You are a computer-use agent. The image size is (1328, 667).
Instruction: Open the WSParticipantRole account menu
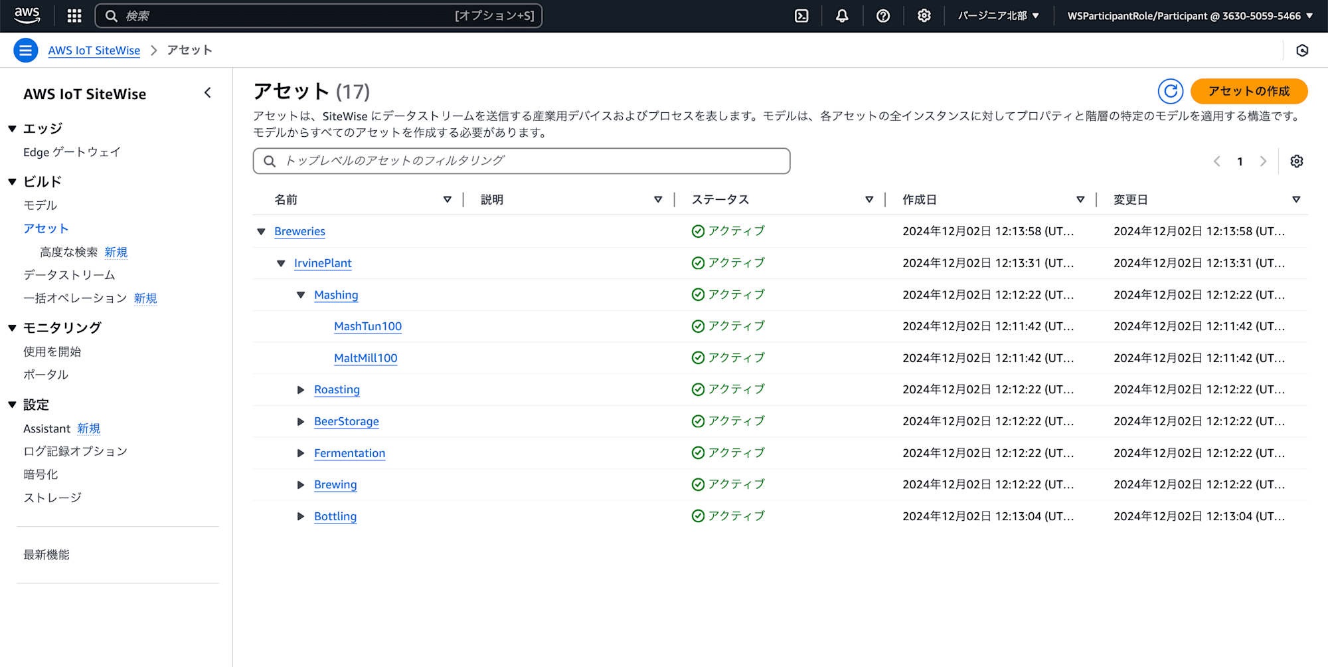tap(1190, 16)
